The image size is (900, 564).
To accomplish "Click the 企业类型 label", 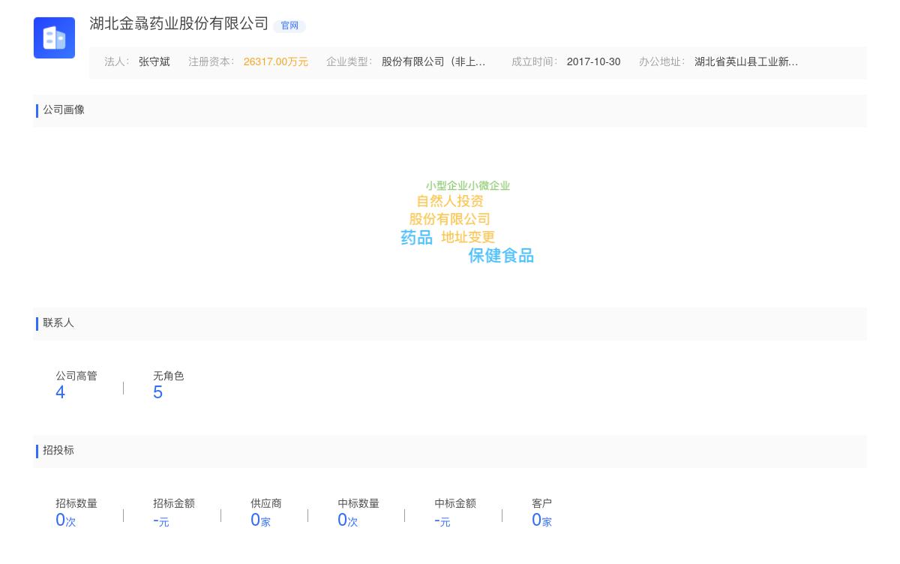I will pos(349,62).
